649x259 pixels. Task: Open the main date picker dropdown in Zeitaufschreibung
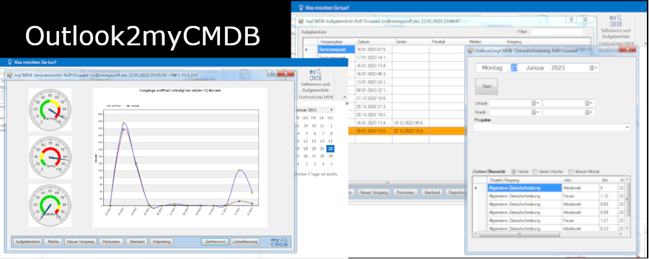click(594, 68)
